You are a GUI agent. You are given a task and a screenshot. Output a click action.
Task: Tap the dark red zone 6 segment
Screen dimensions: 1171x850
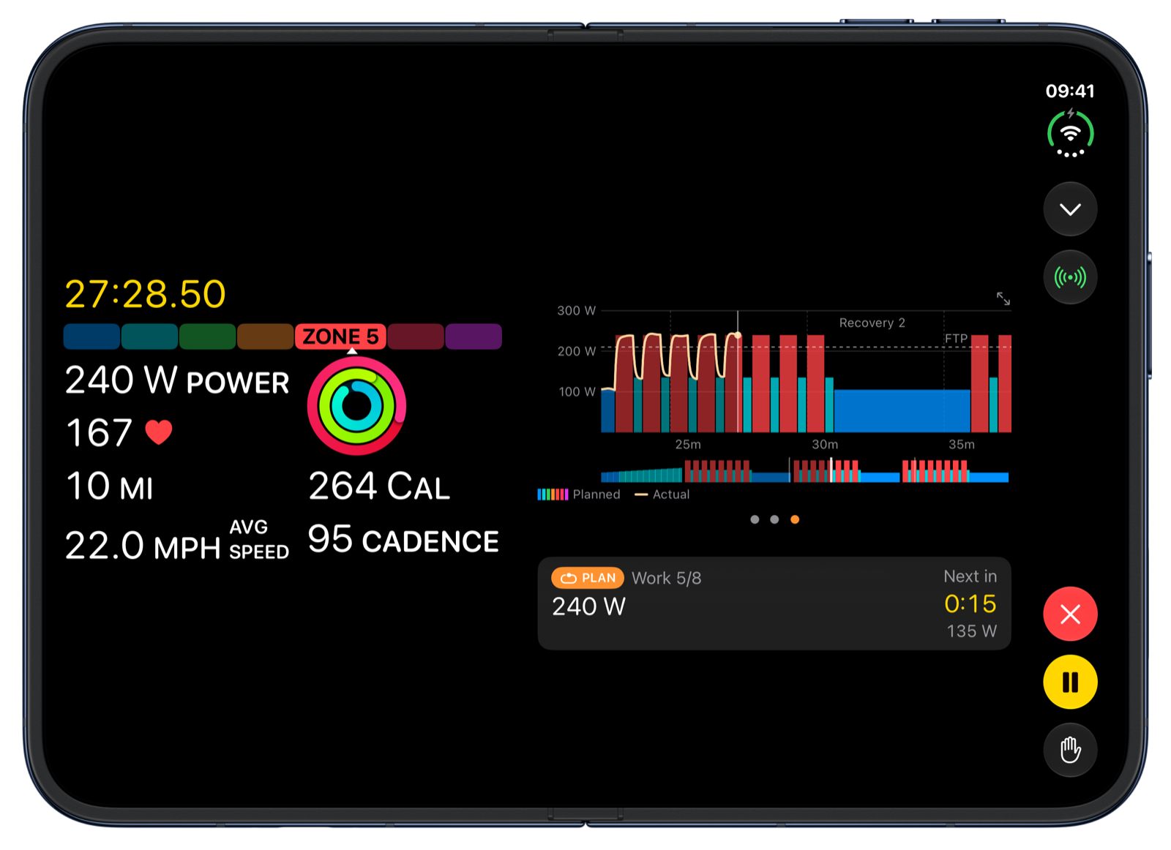[416, 336]
